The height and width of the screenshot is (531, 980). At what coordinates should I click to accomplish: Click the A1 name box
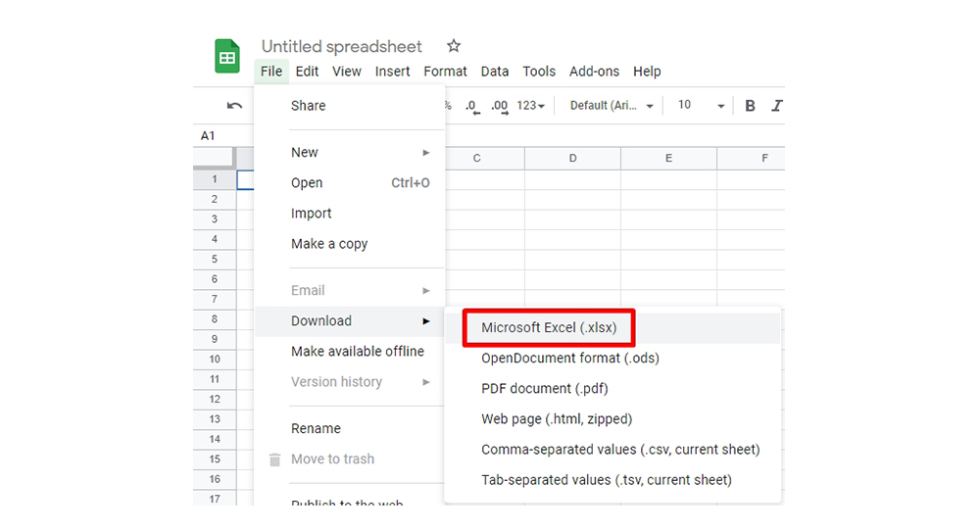point(208,135)
